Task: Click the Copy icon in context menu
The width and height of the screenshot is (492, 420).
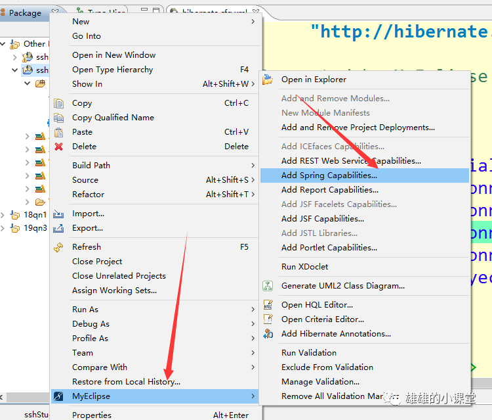Action: tap(58, 103)
